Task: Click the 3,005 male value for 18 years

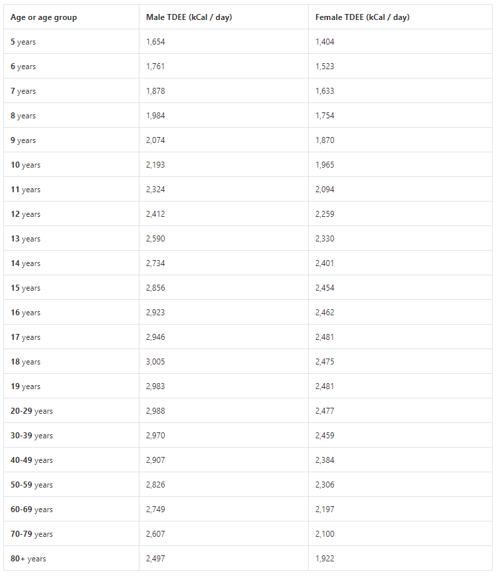Action: click(155, 362)
